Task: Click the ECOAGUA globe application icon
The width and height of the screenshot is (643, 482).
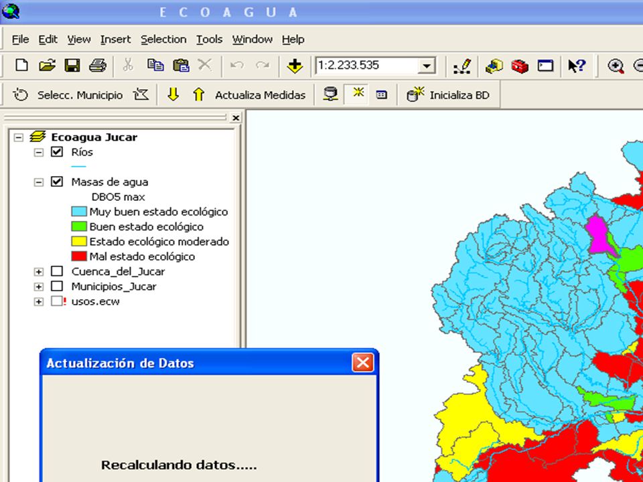Action: tap(10, 11)
